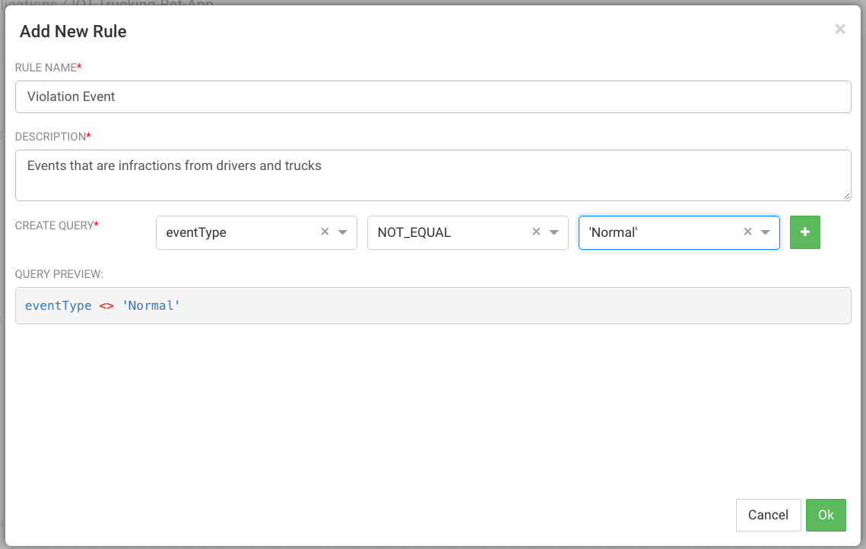Clear the eventType field selection

pyautogui.click(x=325, y=232)
